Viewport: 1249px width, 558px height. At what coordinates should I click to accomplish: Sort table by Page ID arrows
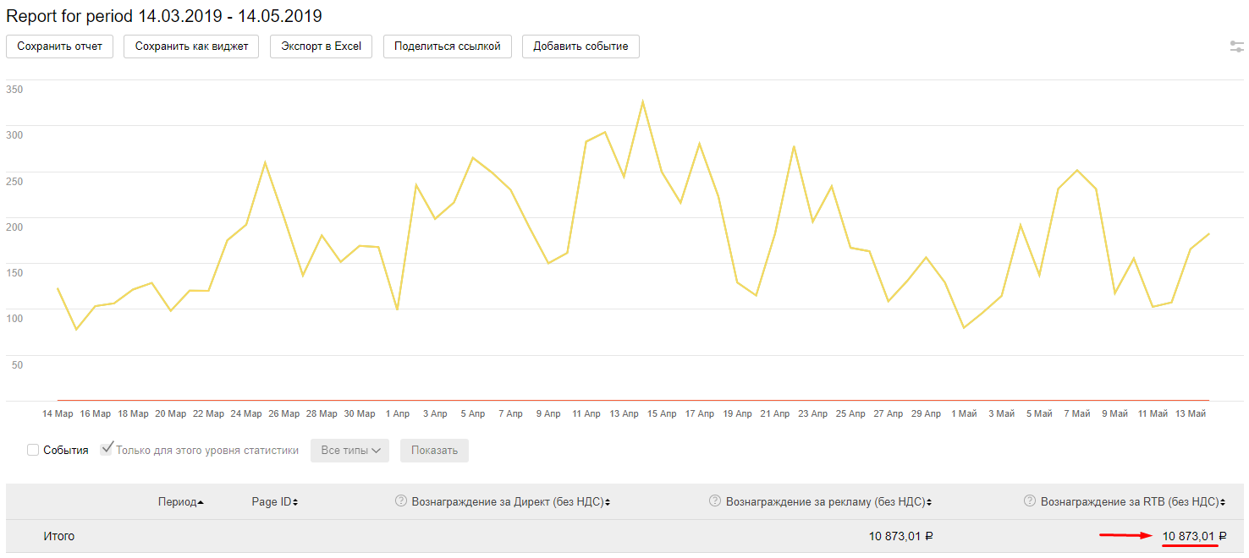coord(295,502)
